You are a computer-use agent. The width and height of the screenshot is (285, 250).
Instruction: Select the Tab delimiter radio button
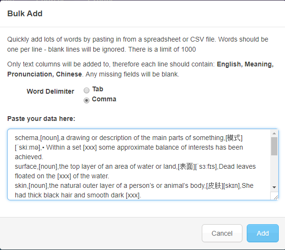pos(87,90)
